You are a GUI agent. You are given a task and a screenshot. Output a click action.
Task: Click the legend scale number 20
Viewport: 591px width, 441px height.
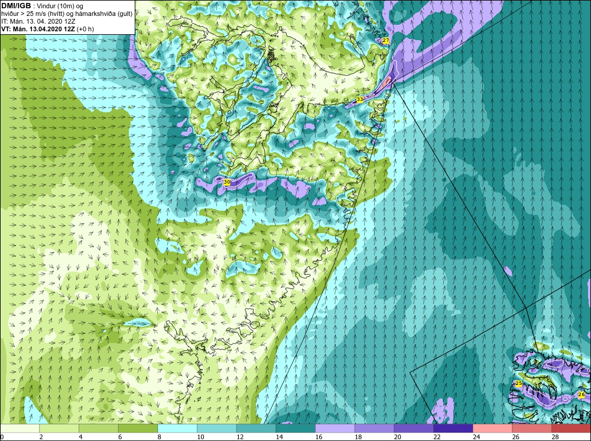pos(398,437)
